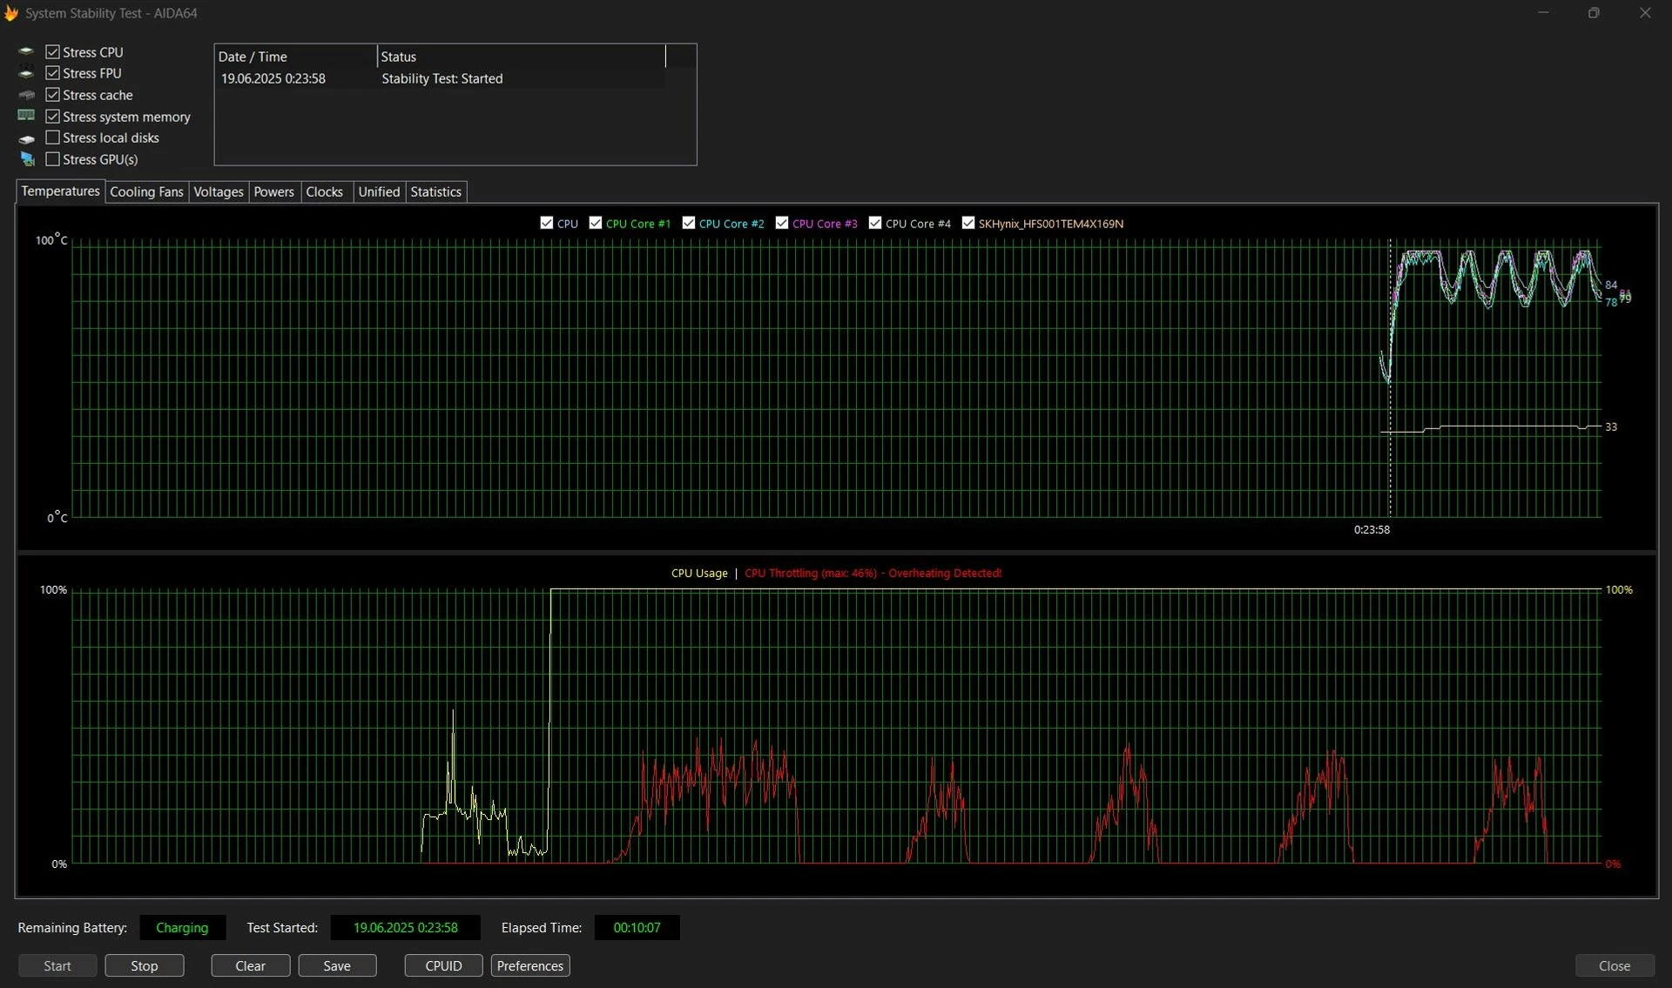Image resolution: width=1672 pixels, height=988 pixels.
Task: Toggle the Stress system memory checkbox
Action: pyautogui.click(x=53, y=117)
